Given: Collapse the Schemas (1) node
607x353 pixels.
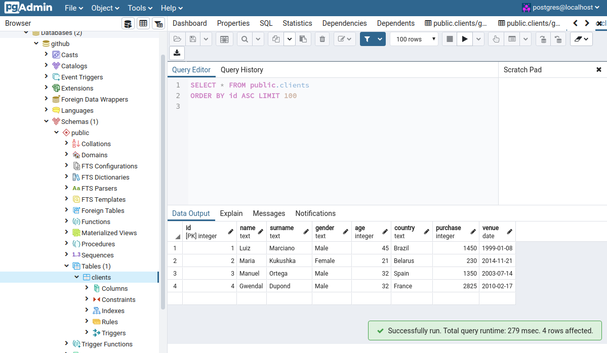Looking at the screenshot, I should click(47, 121).
